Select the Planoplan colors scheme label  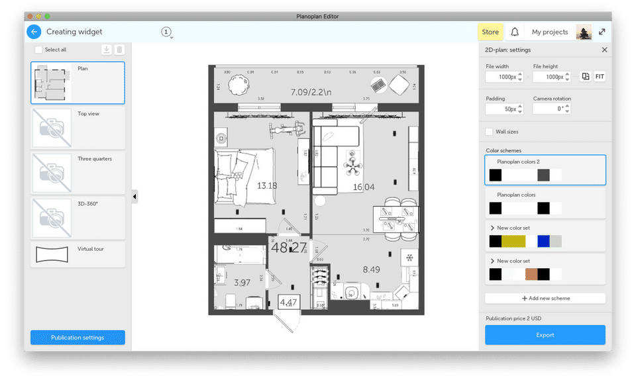[516, 195]
